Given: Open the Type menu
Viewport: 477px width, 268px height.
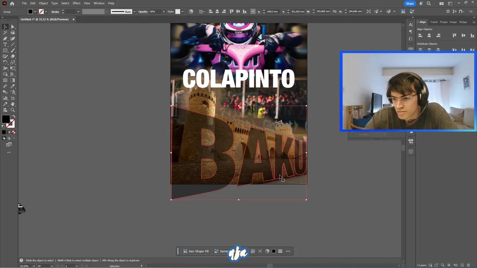Looking at the screenshot, I should pos(54,3).
